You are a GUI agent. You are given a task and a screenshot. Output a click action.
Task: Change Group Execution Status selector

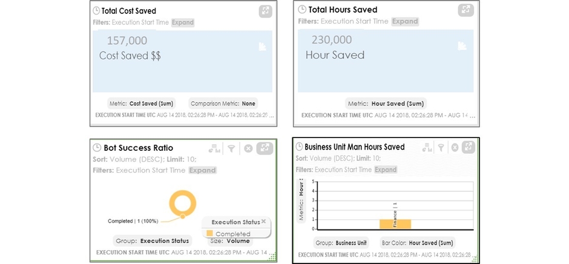click(x=151, y=241)
